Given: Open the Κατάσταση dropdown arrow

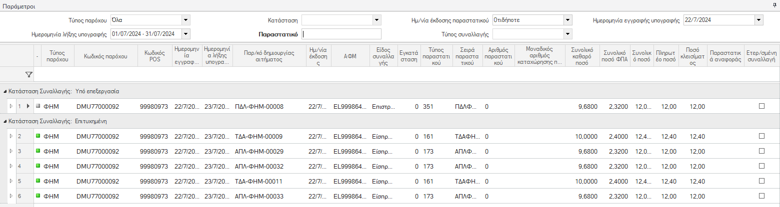Looking at the screenshot, I should click(x=377, y=20).
